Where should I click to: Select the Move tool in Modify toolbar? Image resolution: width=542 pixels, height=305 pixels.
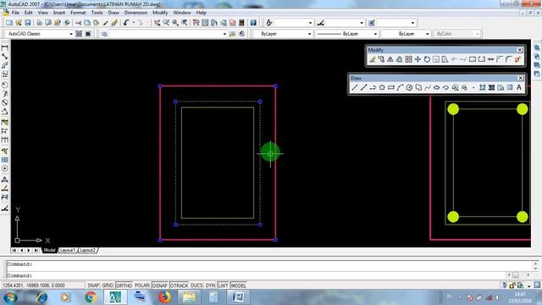(418, 59)
